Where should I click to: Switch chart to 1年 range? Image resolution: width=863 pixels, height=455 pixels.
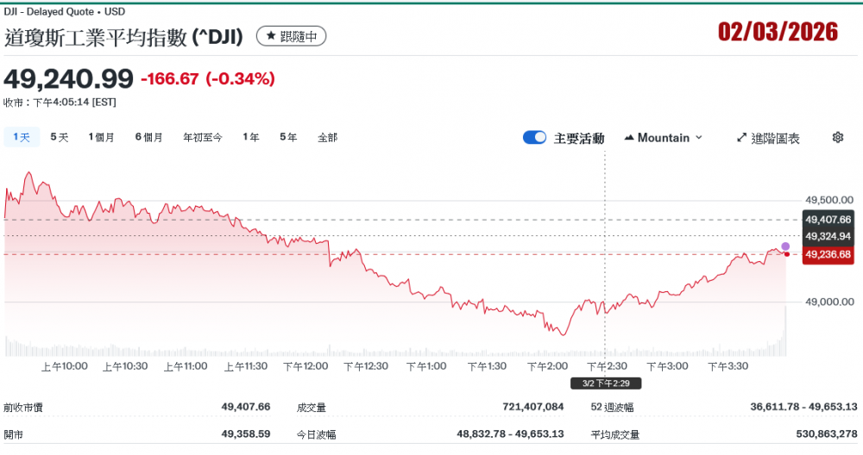pos(250,137)
